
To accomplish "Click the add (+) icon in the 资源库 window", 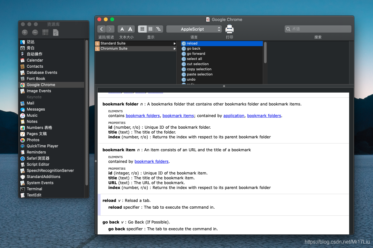I will (x=25, y=32).
